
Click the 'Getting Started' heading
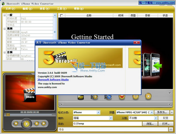click(x=92, y=37)
